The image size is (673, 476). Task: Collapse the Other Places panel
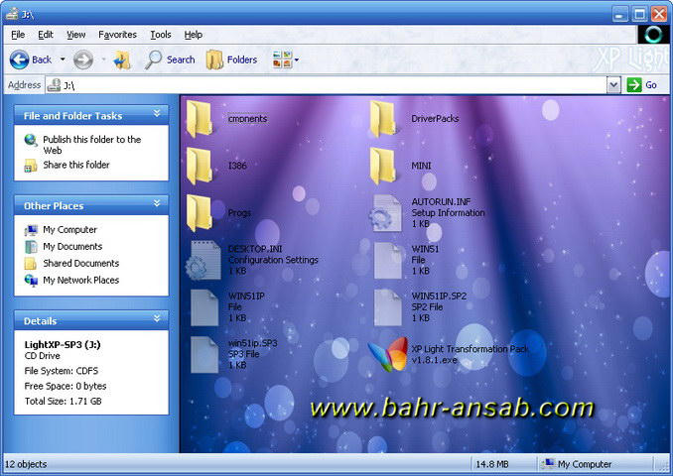(x=157, y=203)
